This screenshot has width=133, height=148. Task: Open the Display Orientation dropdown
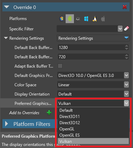coord(126,94)
